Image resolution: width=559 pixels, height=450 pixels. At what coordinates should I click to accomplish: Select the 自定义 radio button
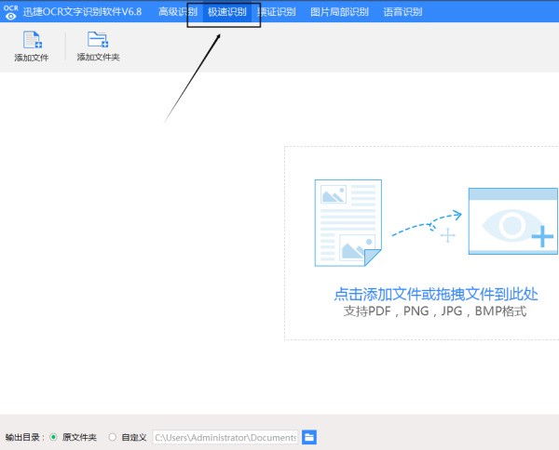coord(113,437)
